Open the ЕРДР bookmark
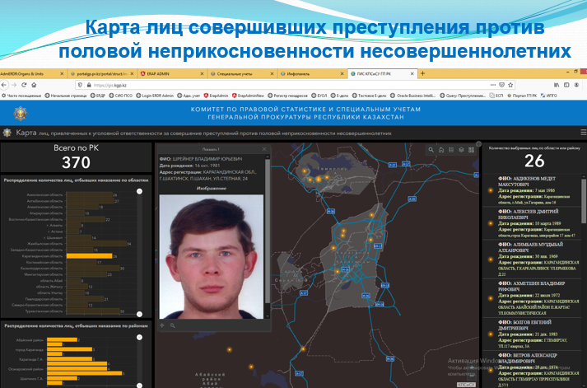 pyautogui.click(x=98, y=96)
